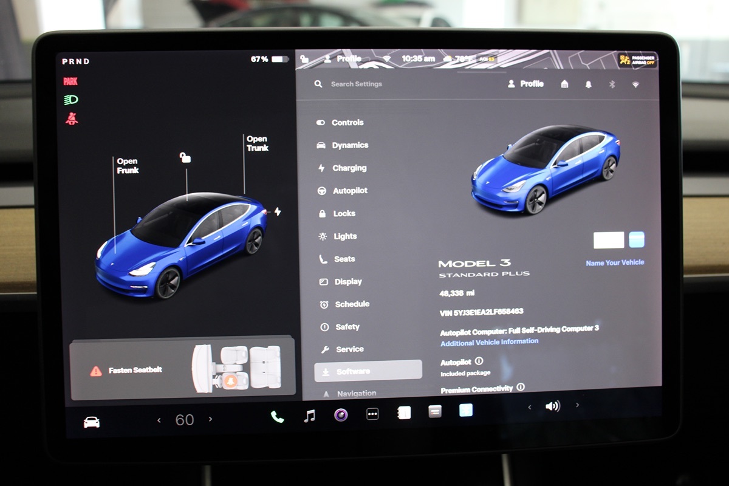This screenshot has width=729, height=486.
Task: Toggle the padlock above the car image
Action: pyautogui.click(x=185, y=158)
